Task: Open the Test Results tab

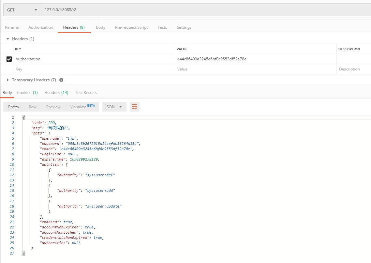Action: 86,93
